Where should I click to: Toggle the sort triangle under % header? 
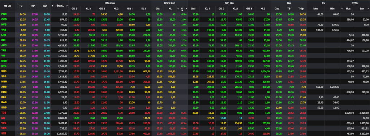(x=182, y=10)
